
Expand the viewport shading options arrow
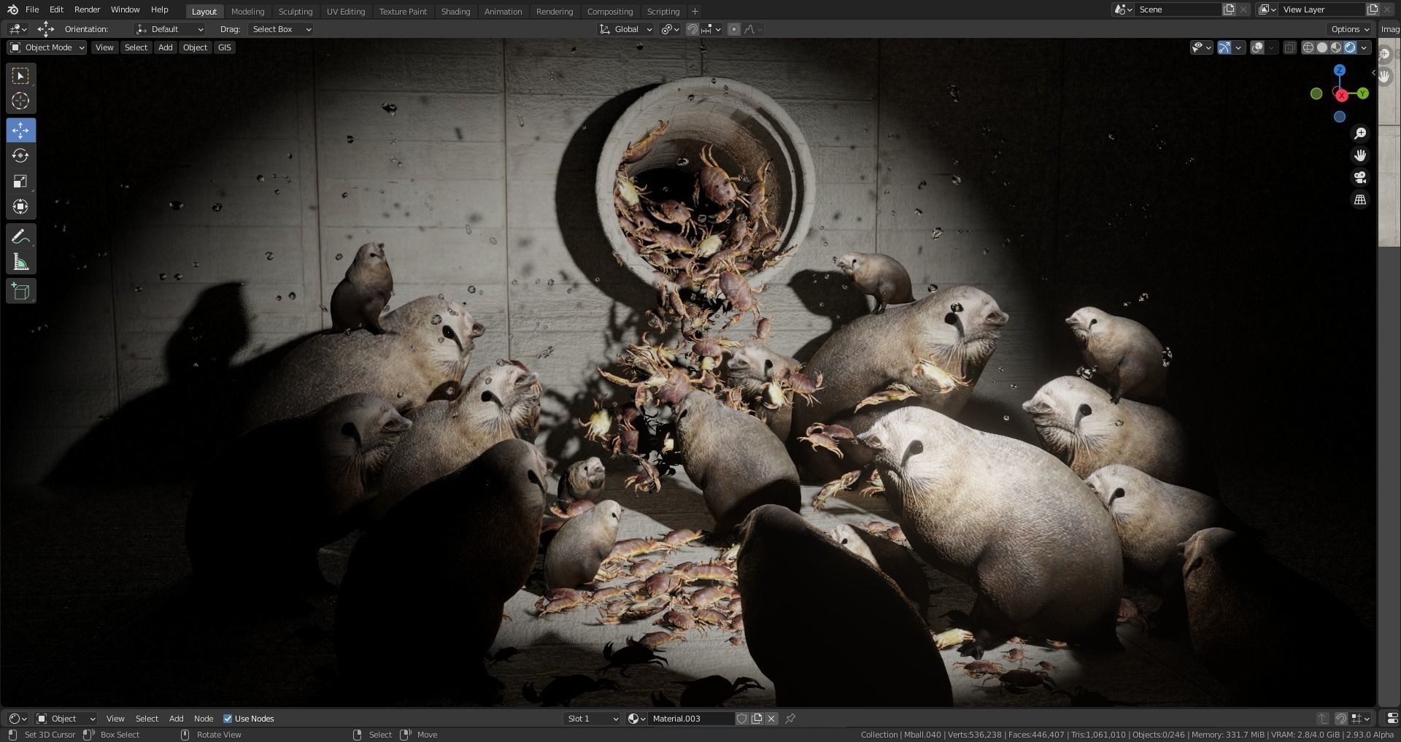pos(1364,47)
